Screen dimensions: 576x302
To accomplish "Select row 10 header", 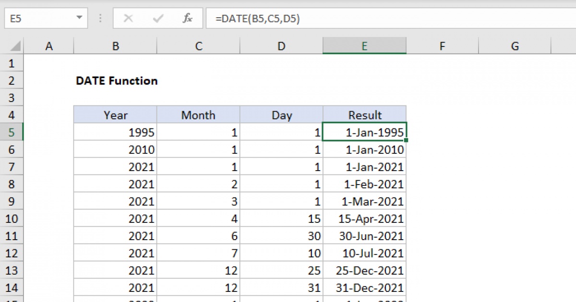I will point(12,219).
